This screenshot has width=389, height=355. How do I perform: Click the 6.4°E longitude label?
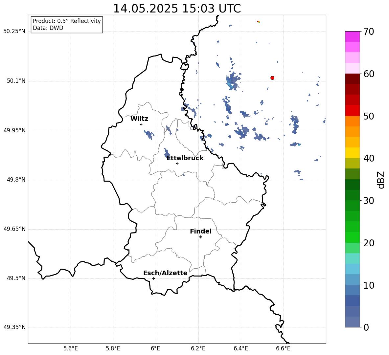pyautogui.click(x=240, y=348)
